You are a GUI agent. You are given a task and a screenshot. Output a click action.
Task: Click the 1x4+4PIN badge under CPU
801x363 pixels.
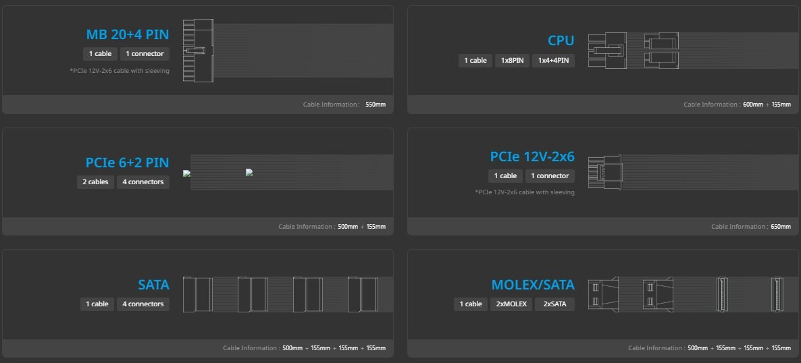553,60
